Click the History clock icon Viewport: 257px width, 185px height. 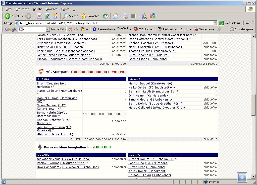click(106, 16)
